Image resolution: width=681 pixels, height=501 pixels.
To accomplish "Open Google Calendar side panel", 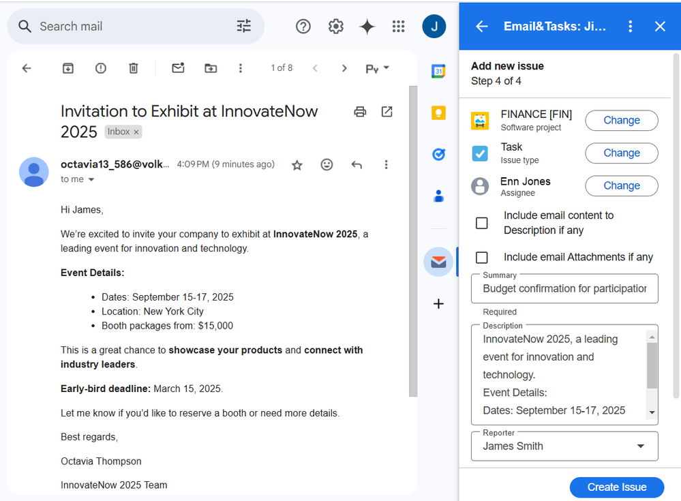I will pos(438,71).
